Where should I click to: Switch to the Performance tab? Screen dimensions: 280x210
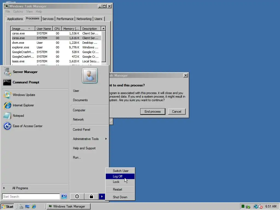pyautogui.click(x=65, y=19)
